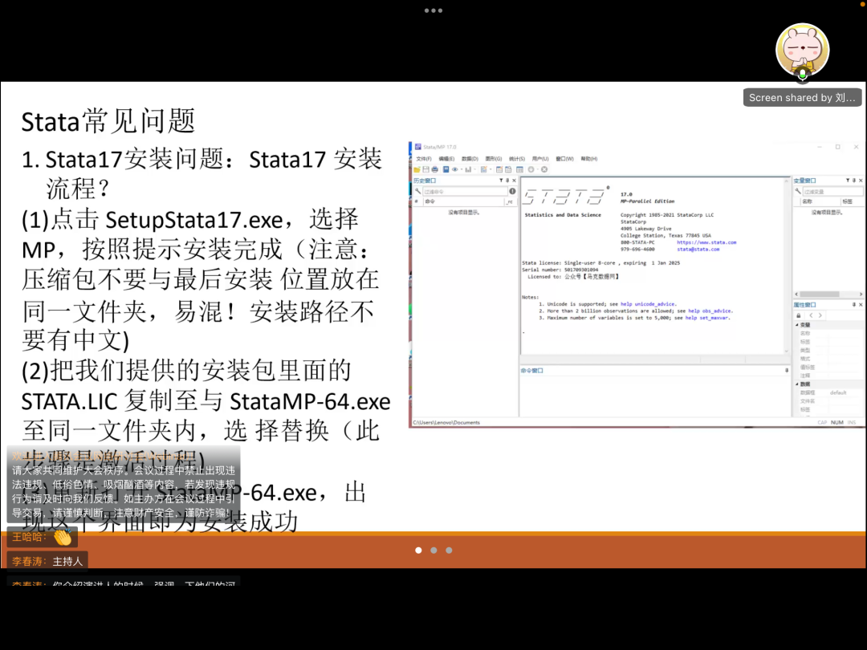The image size is (867, 650).
Task: Open the Viewer icon dropdown arrow
Action: click(462, 169)
